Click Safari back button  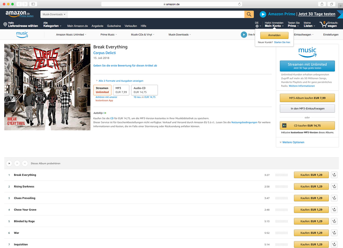tap(19, 4)
